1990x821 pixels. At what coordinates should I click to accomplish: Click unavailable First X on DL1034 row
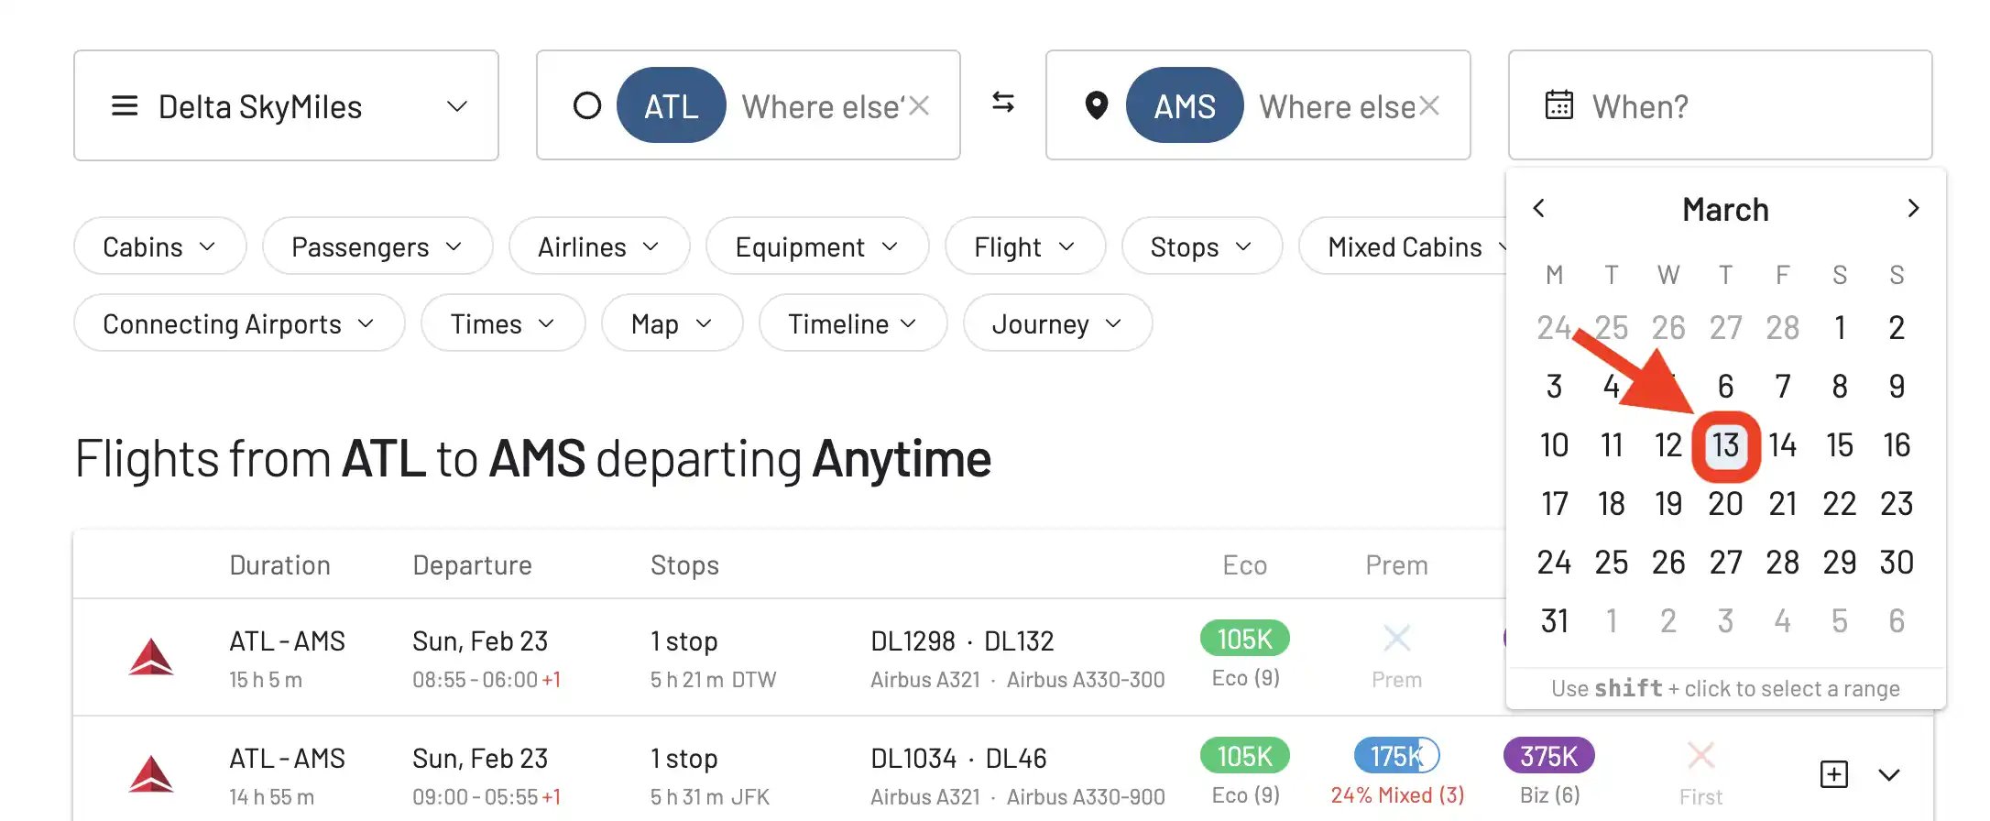point(1700,755)
